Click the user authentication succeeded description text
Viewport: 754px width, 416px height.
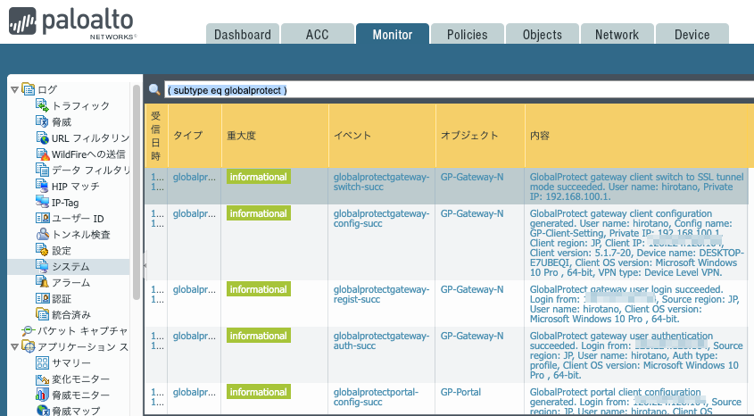pyautogui.click(x=636, y=355)
